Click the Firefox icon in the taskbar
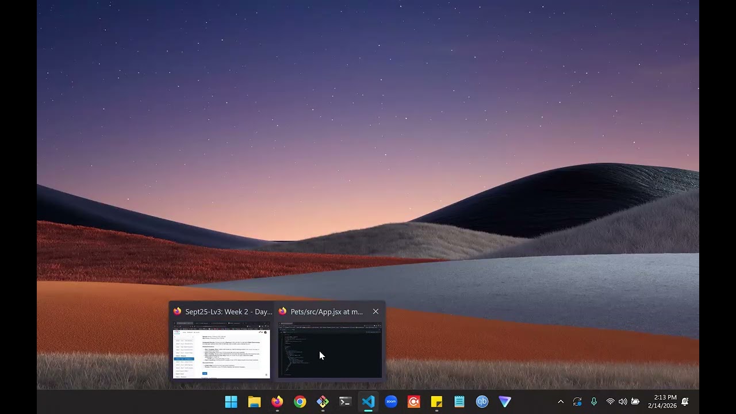This screenshot has height=414, width=736. pos(277,402)
